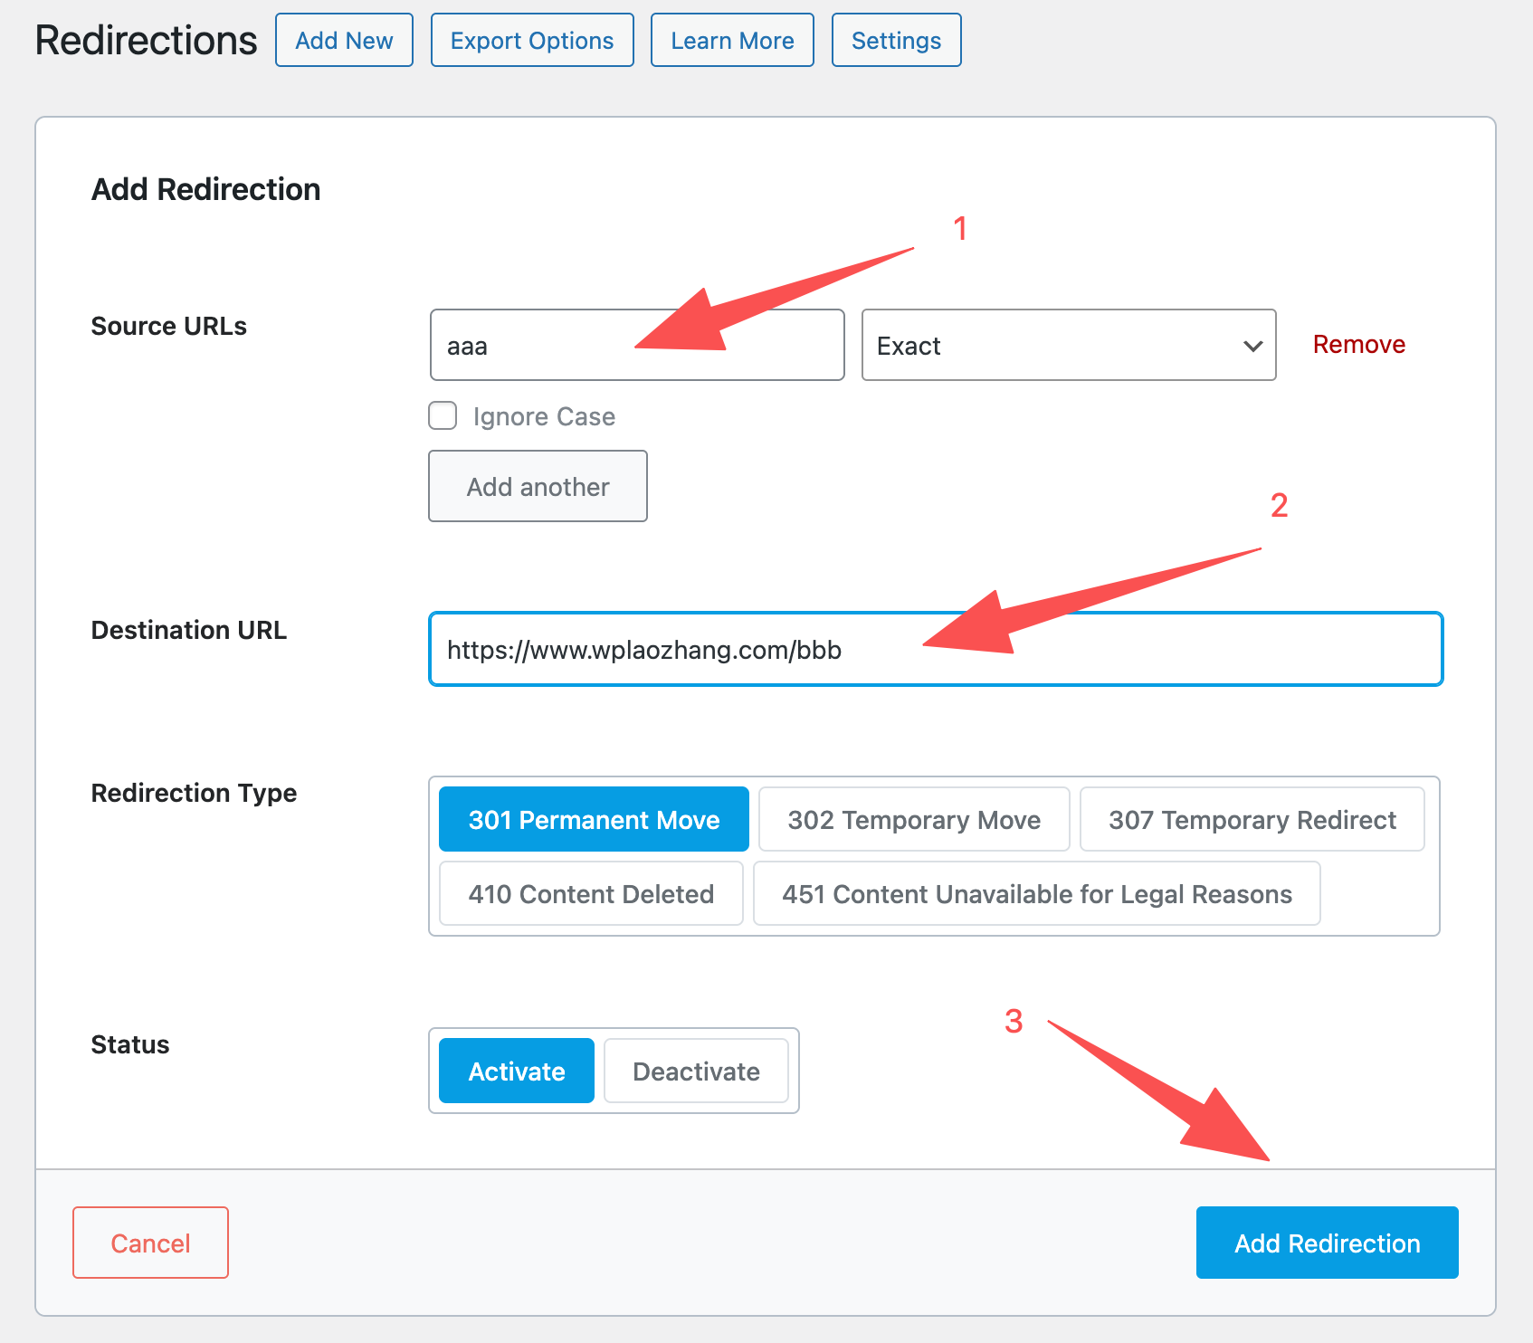
Task: Click the Add New button
Action: [344, 41]
